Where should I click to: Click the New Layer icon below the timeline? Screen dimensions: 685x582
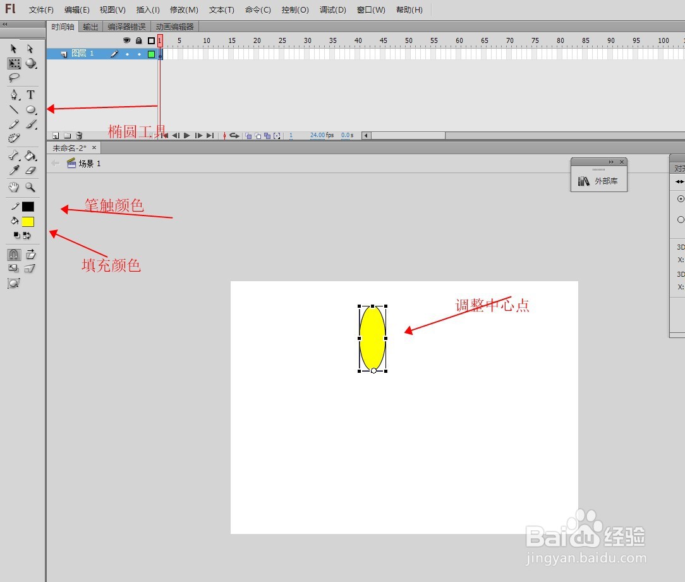57,135
